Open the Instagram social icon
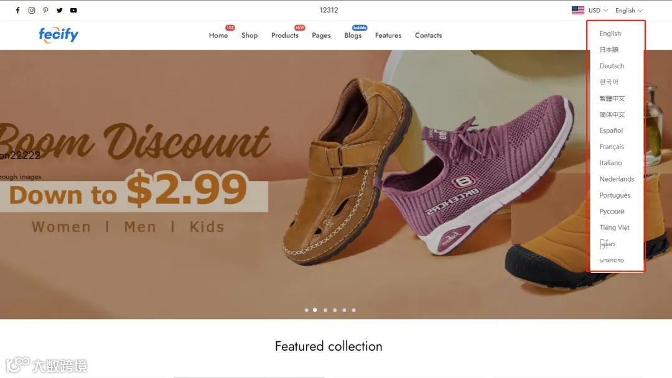 coord(32,11)
